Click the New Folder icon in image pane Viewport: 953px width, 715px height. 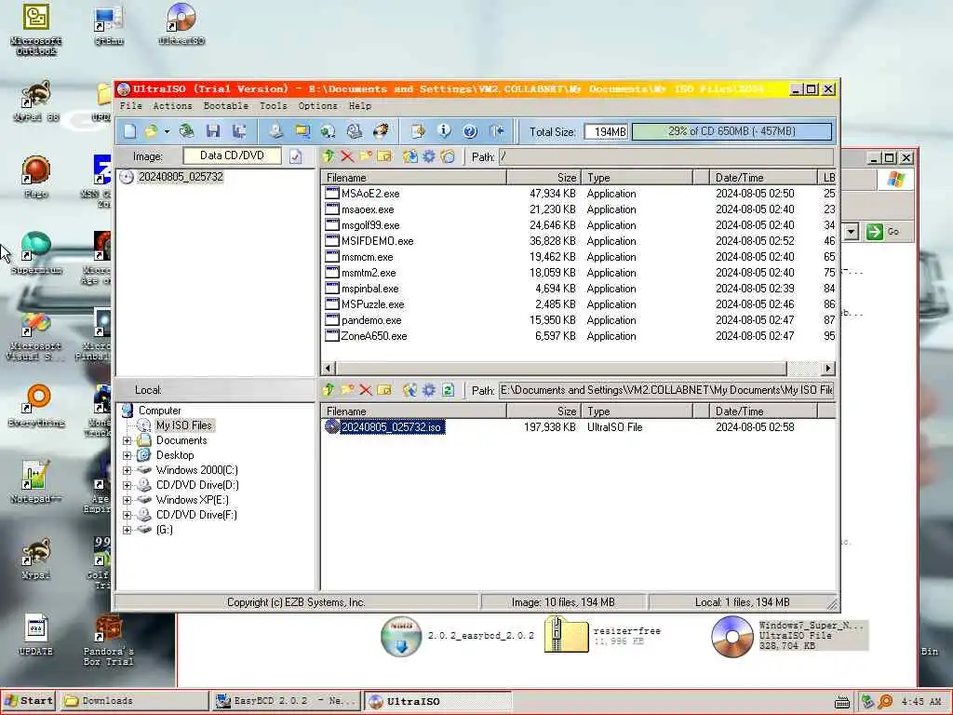[x=365, y=156]
